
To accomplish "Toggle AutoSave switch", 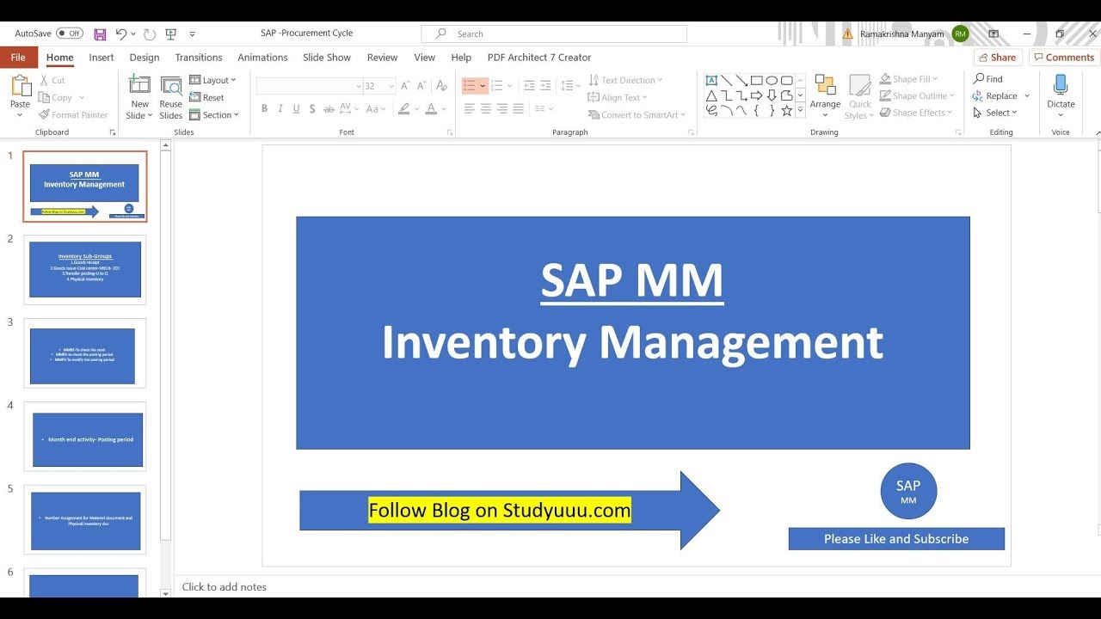I will [x=70, y=34].
